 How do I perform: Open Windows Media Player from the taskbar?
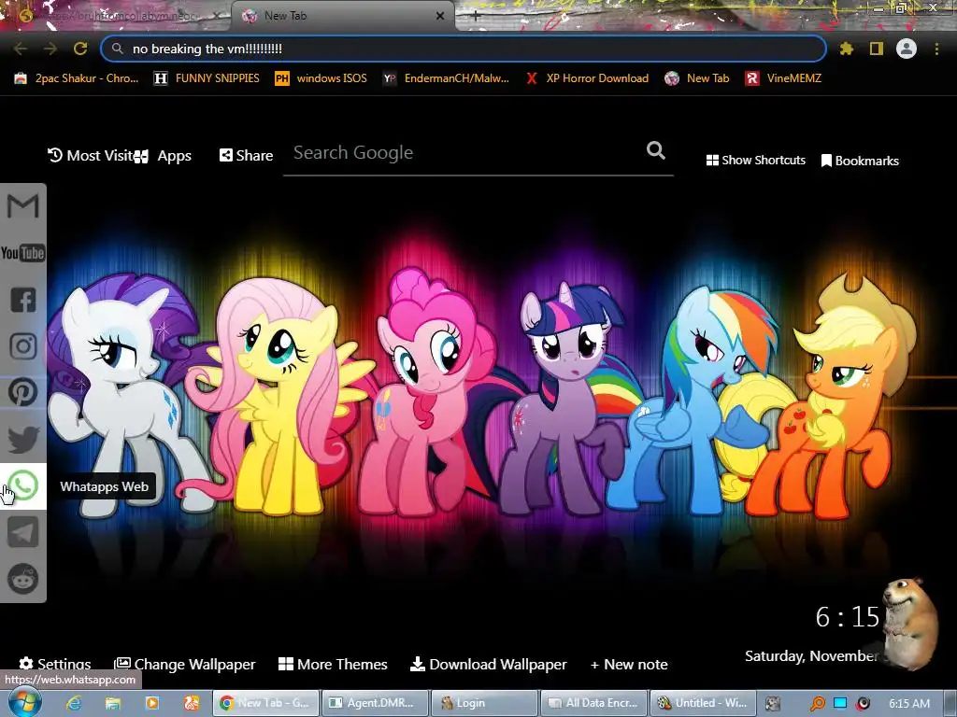(152, 703)
